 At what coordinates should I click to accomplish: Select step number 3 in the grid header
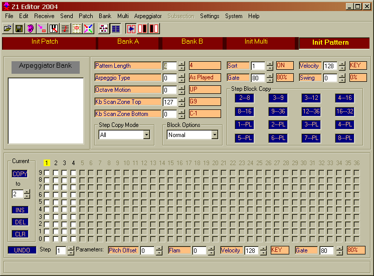coord(64,163)
